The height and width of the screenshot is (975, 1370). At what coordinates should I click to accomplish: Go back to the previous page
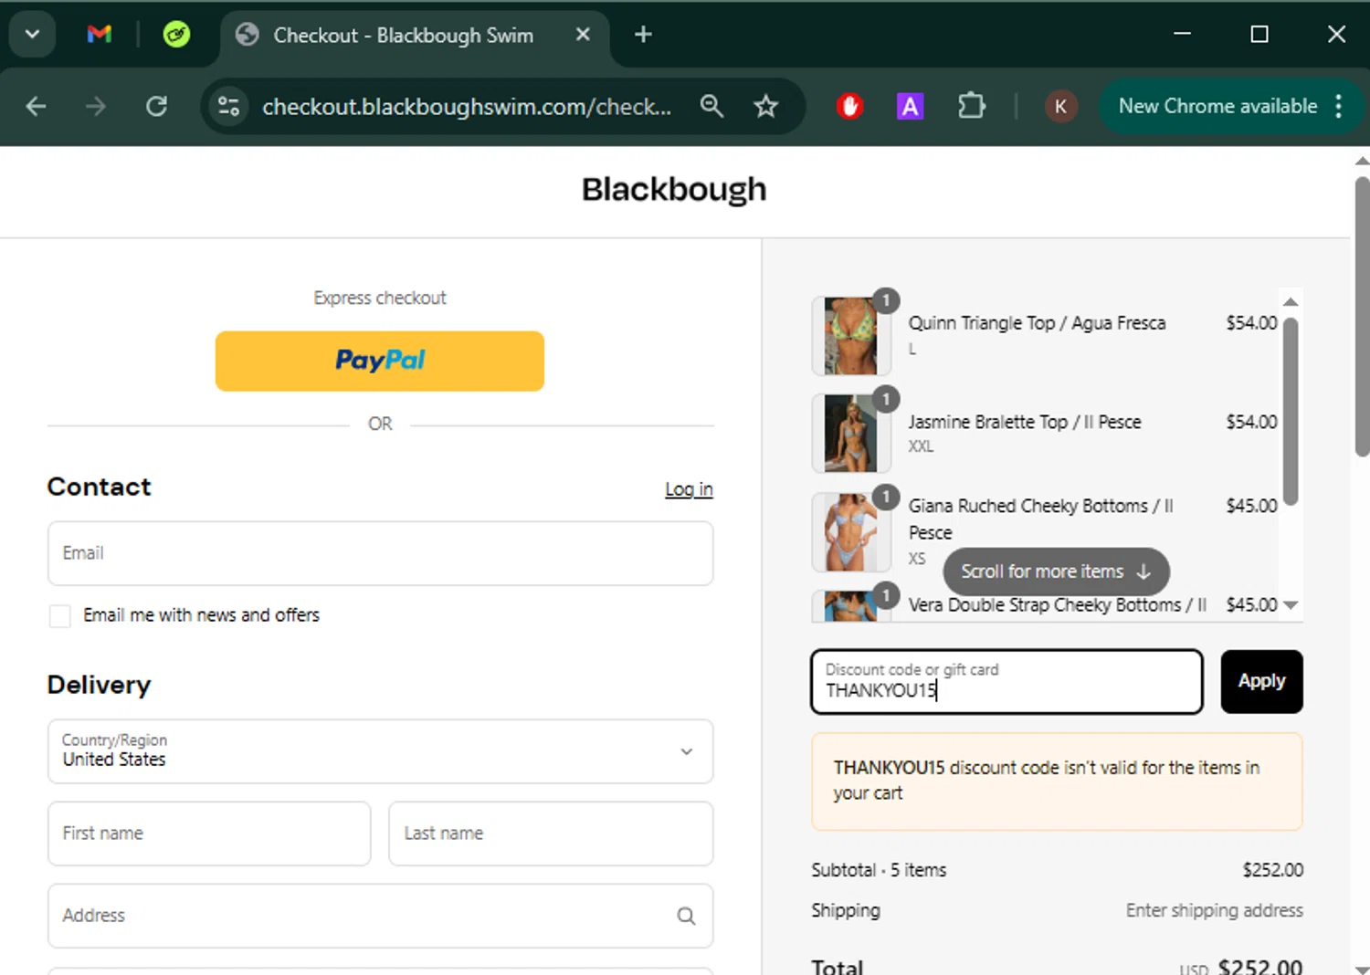pos(36,107)
